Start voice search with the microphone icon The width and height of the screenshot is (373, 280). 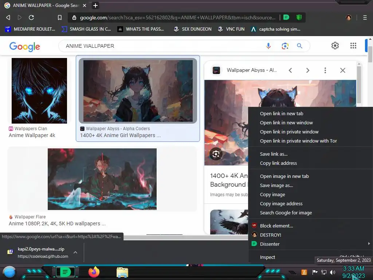point(268,46)
